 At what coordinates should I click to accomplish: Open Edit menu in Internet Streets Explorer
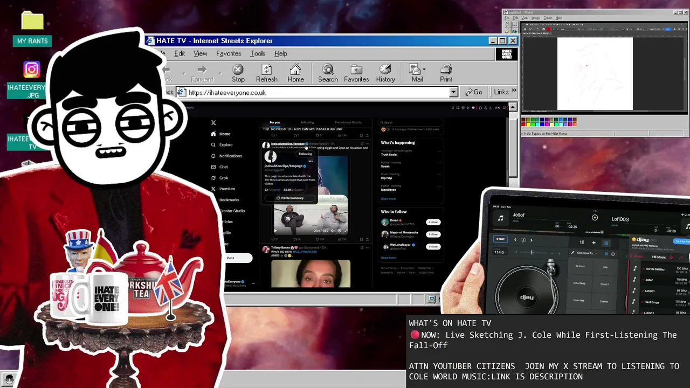[179, 53]
